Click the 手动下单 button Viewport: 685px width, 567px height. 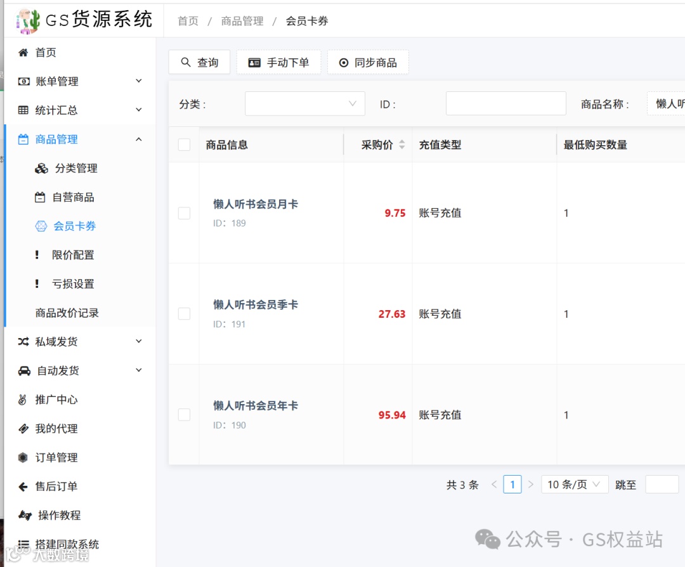coord(278,62)
